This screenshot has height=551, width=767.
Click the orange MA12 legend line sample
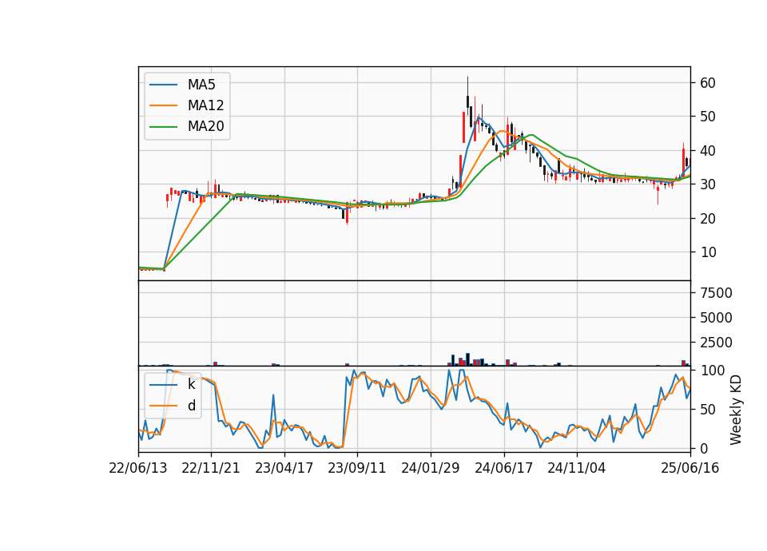pyautogui.click(x=163, y=105)
